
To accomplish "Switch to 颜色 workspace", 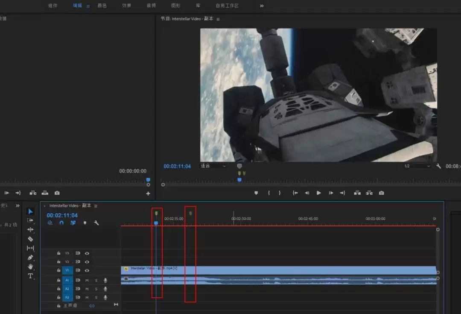I will tap(102, 6).
